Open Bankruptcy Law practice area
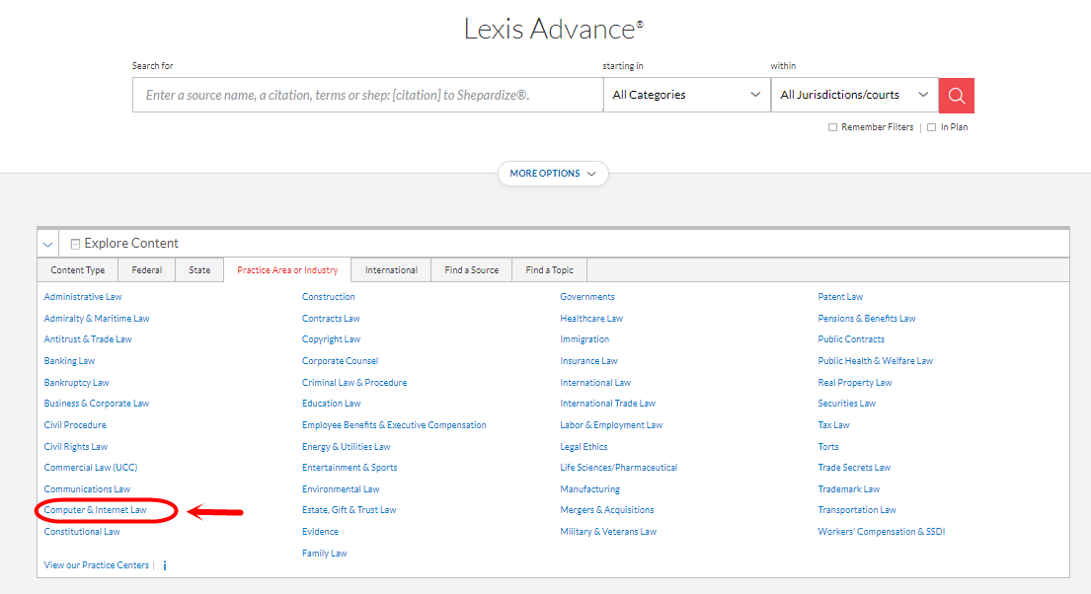 pos(77,383)
